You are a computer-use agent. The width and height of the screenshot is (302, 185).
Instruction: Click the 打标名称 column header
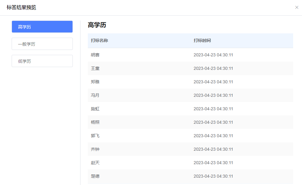(99, 40)
